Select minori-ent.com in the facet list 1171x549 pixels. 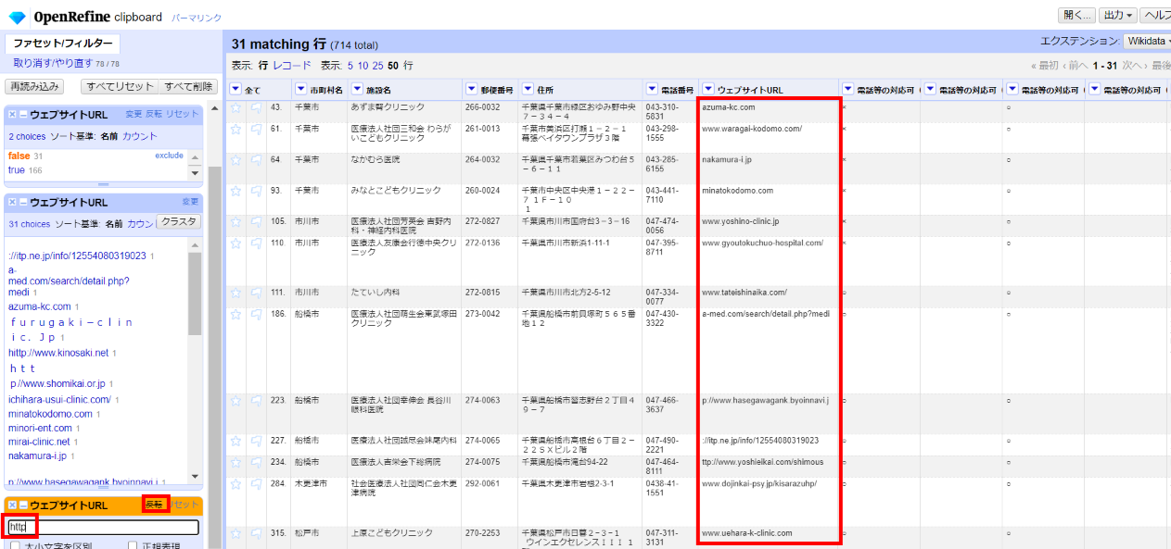[x=40, y=429]
